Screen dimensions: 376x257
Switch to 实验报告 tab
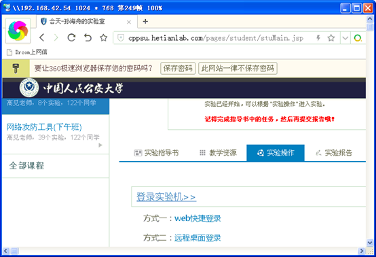tap(334, 153)
